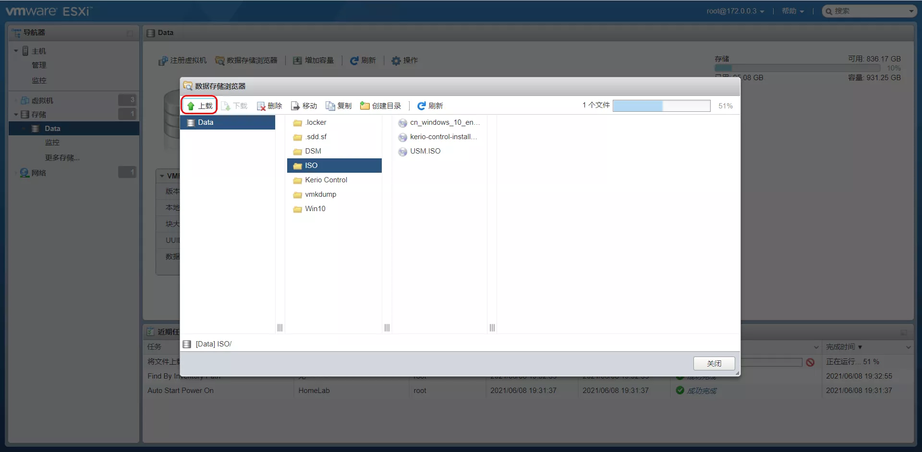Click the upload progress bar at 51%

pos(661,106)
